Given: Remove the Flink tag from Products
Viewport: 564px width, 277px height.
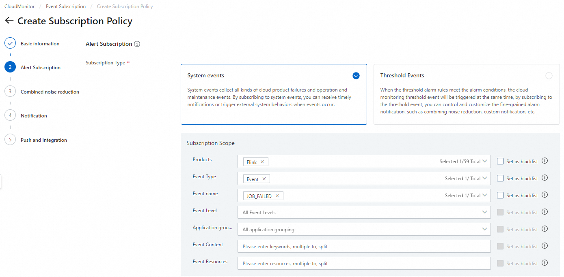Looking at the screenshot, I should coord(262,162).
